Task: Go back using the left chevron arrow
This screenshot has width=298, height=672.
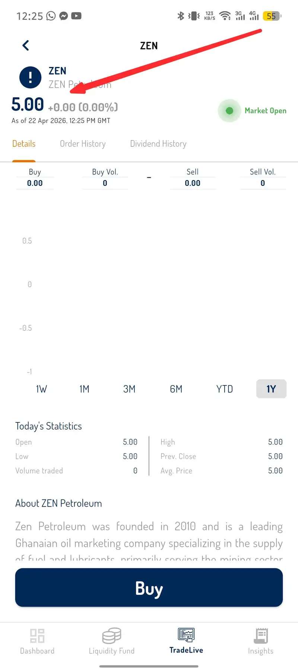Action: [x=26, y=45]
